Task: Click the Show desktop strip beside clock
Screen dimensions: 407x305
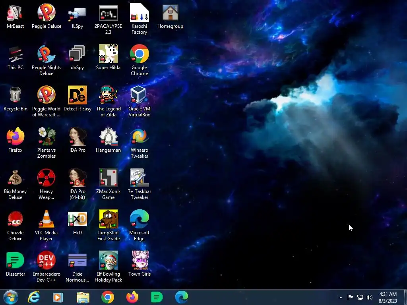Action: point(405,297)
